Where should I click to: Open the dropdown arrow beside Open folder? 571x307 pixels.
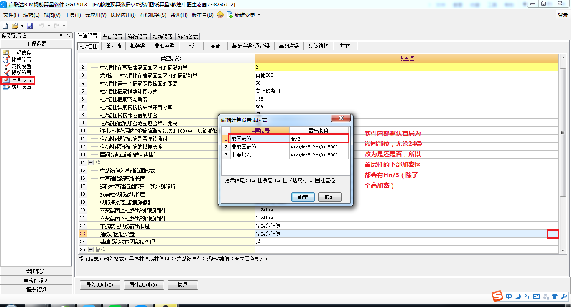pos(22,26)
